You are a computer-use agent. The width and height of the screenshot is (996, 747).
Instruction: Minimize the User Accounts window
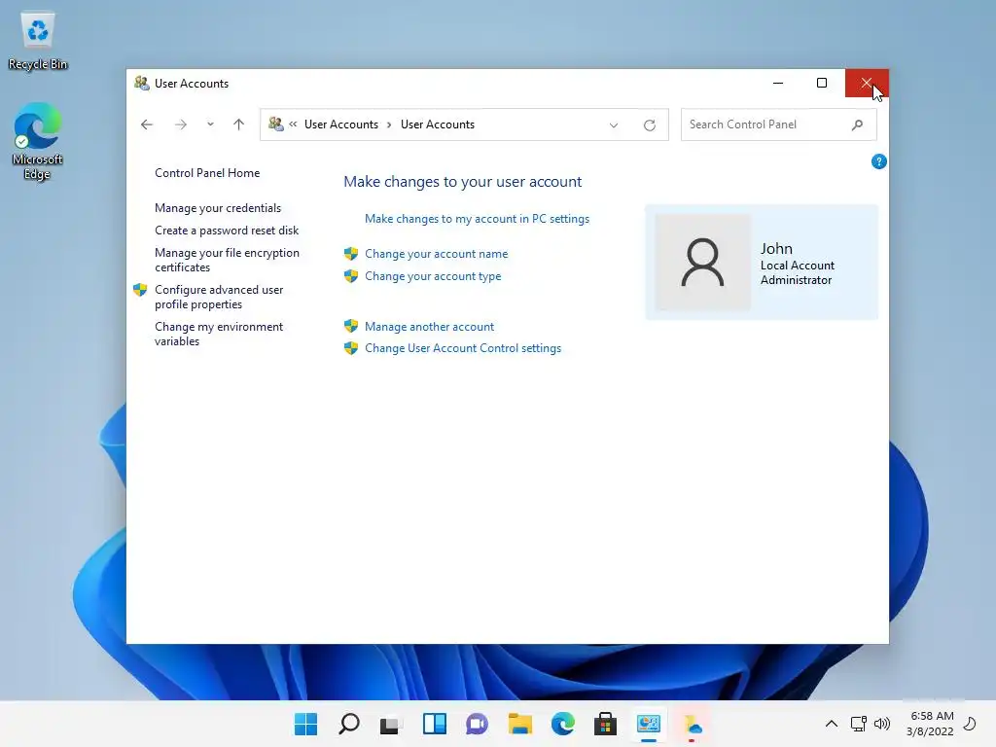(x=778, y=84)
